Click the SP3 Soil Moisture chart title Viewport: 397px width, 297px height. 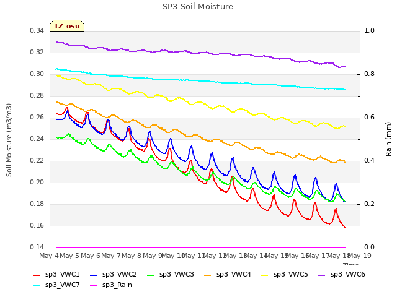198,7
